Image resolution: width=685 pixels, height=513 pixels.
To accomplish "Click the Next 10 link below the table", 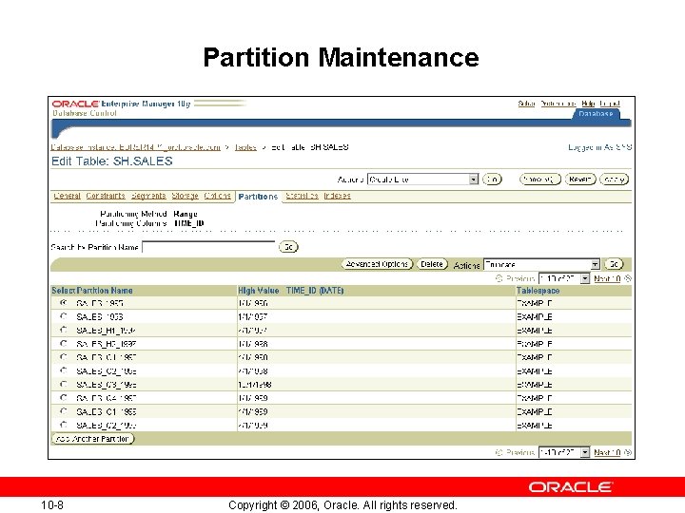I will 607,452.
